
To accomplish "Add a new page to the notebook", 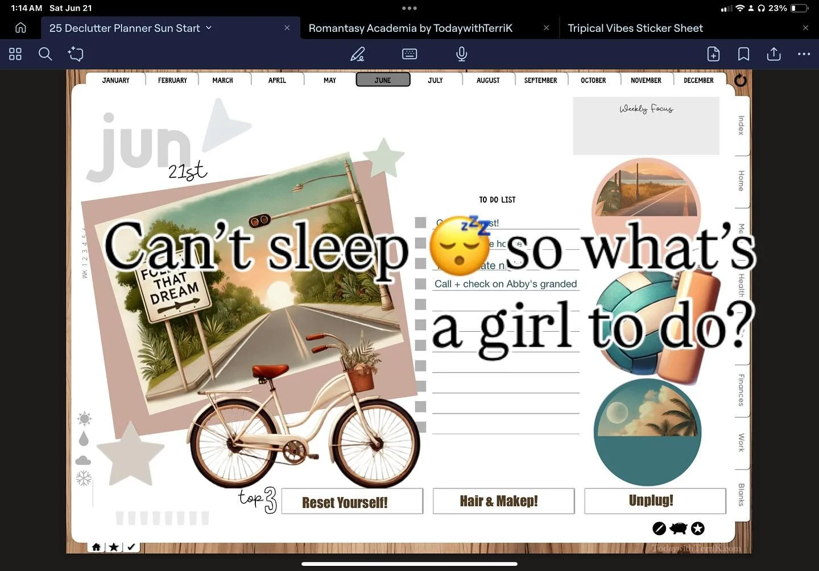I will [713, 54].
